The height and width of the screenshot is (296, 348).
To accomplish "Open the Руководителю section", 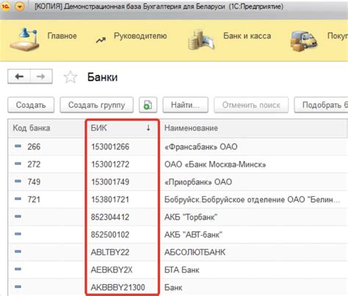I will 140,36.
